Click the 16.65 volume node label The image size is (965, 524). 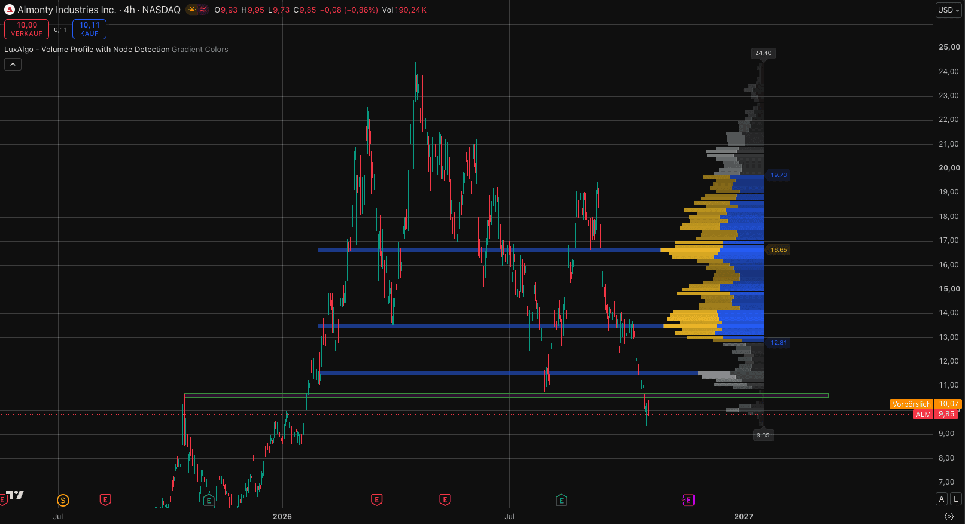point(778,250)
